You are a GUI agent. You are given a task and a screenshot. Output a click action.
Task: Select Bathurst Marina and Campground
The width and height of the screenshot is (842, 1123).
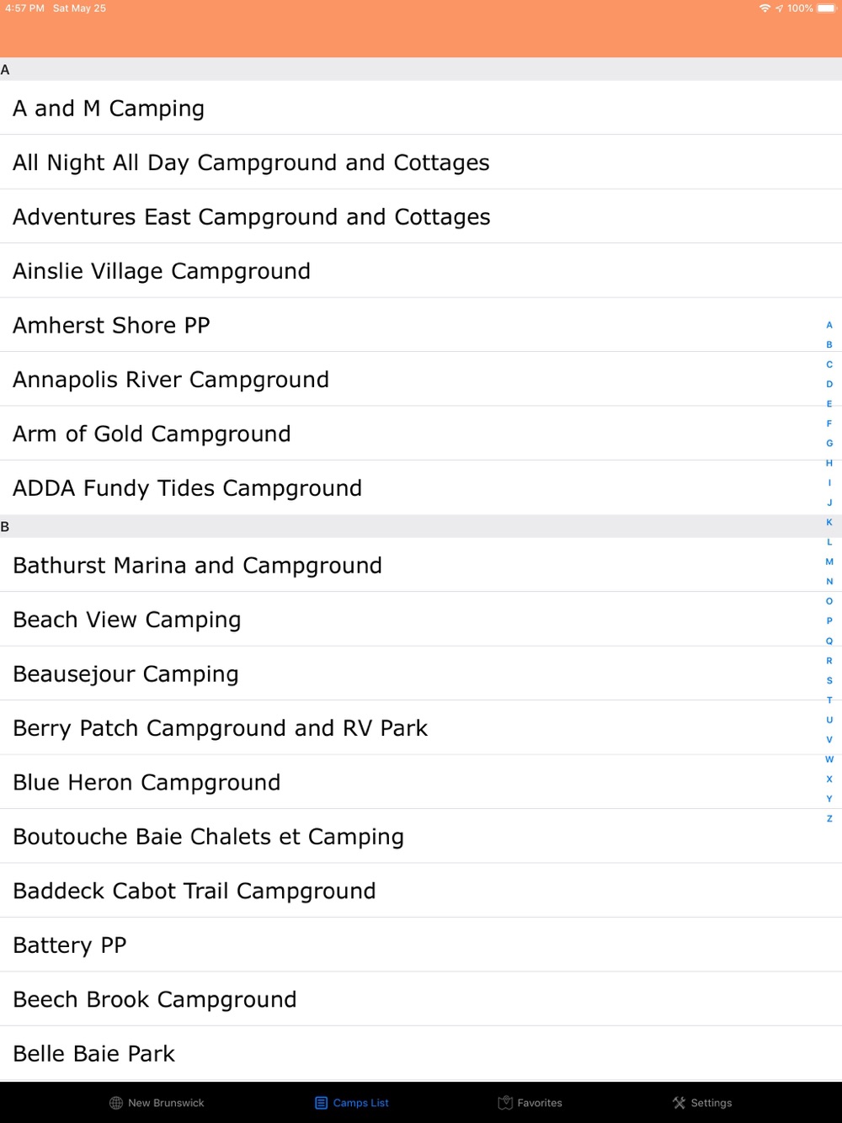click(x=197, y=566)
